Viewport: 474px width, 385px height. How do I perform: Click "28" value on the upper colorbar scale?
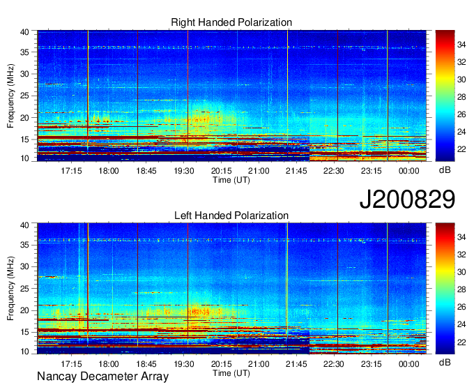(x=461, y=97)
